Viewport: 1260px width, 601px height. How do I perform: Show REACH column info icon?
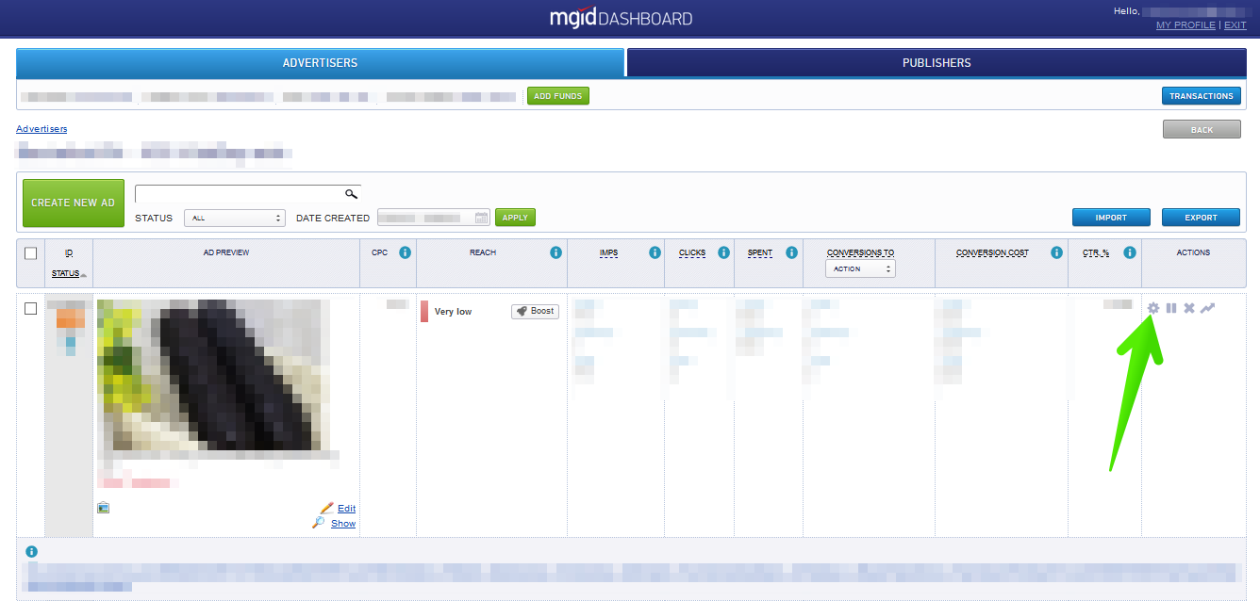pyautogui.click(x=555, y=252)
